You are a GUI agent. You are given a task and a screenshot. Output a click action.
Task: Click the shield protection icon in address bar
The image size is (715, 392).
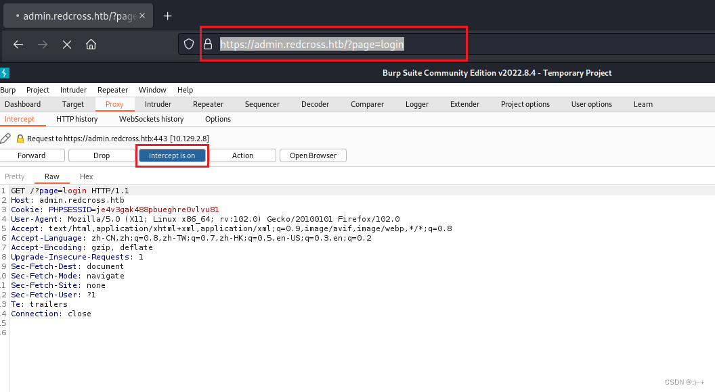click(x=189, y=43)
